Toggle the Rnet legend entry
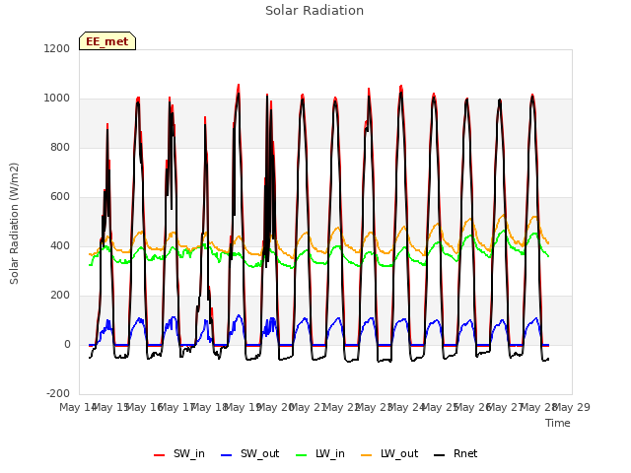The image size is (631, 473). (x=456, y=453)
